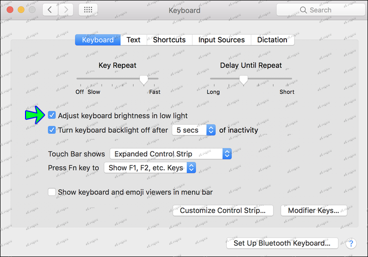Show all preferences grid icon
Viewport: 368px width, 257px height.
[x=88, y=10]
